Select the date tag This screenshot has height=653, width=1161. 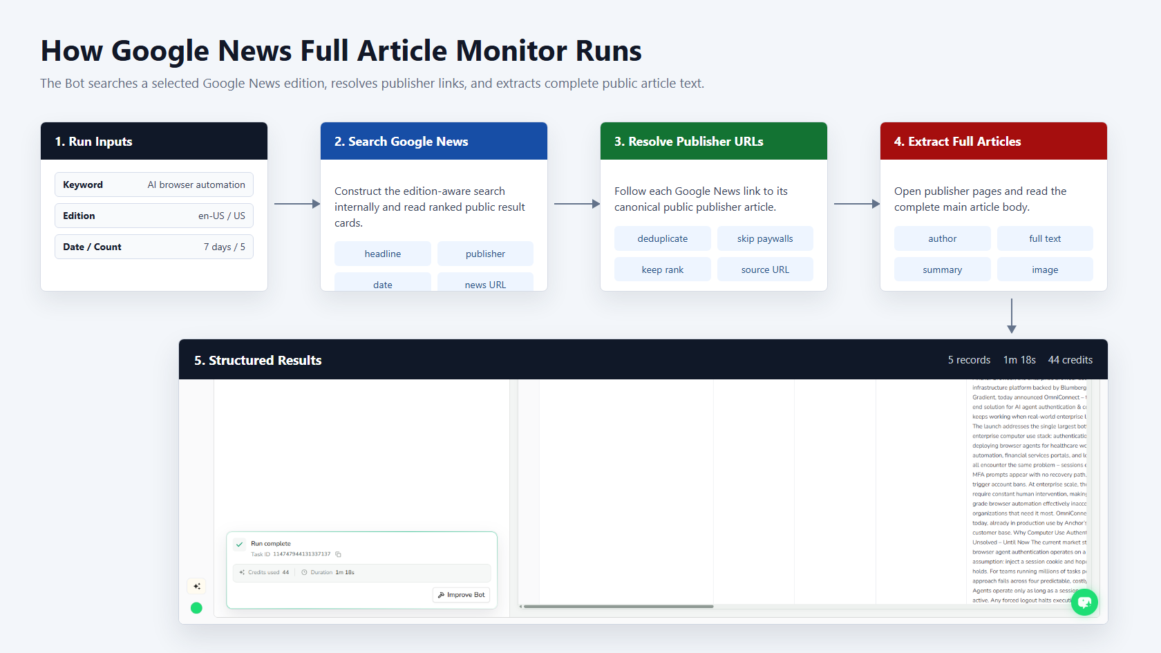(383, 282)
